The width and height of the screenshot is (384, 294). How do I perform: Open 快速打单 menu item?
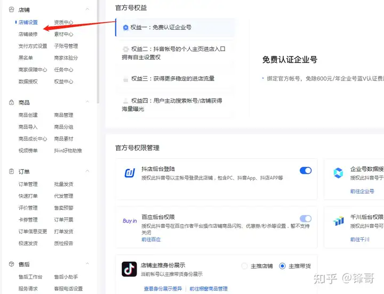pos(28,196)
